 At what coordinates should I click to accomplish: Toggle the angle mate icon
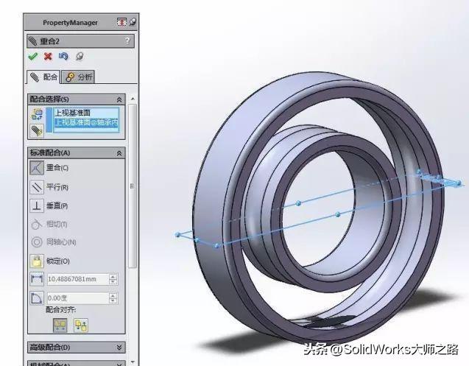coord(37,298)
